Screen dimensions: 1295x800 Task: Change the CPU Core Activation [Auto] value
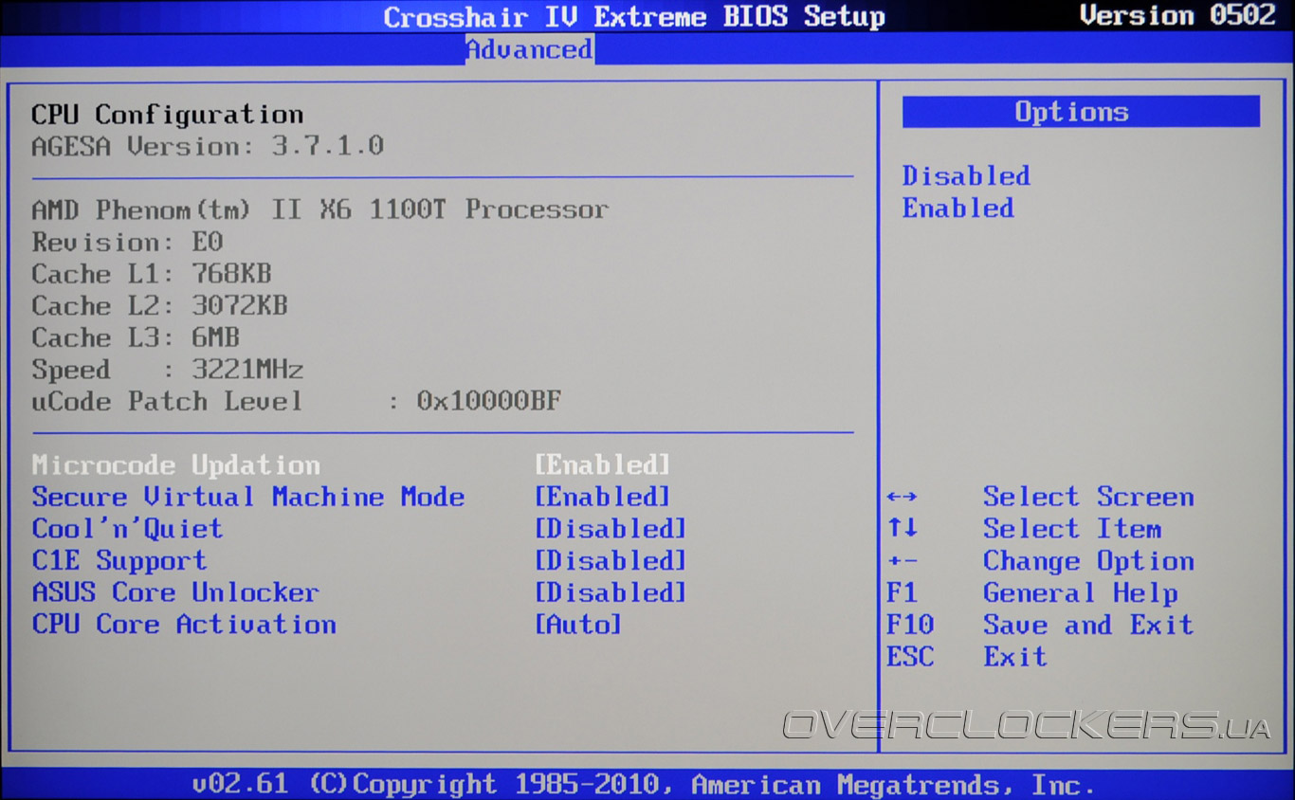point(578,625)
